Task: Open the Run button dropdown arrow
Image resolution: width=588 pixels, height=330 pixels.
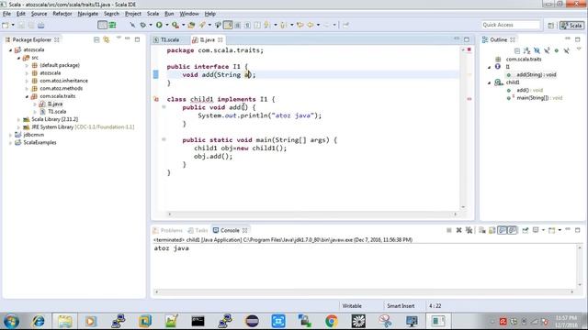Action: click(167, 25)
